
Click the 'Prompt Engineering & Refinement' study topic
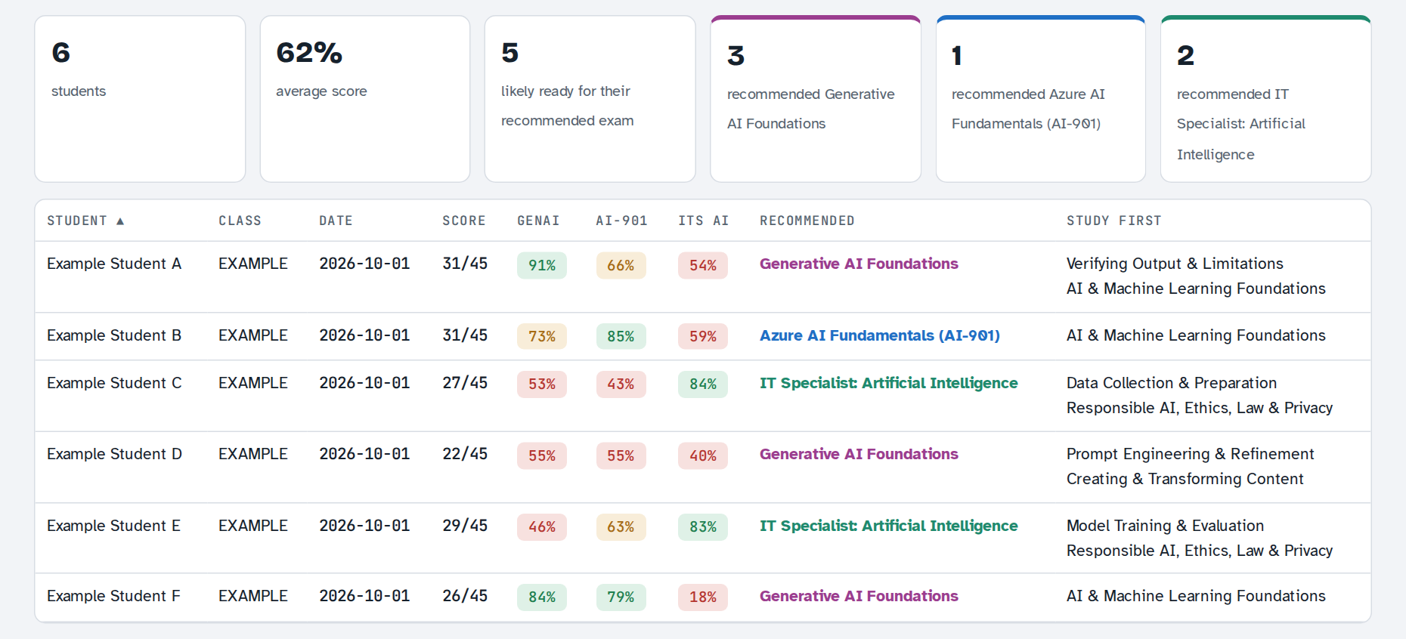pyautogui.click(x=1191, y=454)
